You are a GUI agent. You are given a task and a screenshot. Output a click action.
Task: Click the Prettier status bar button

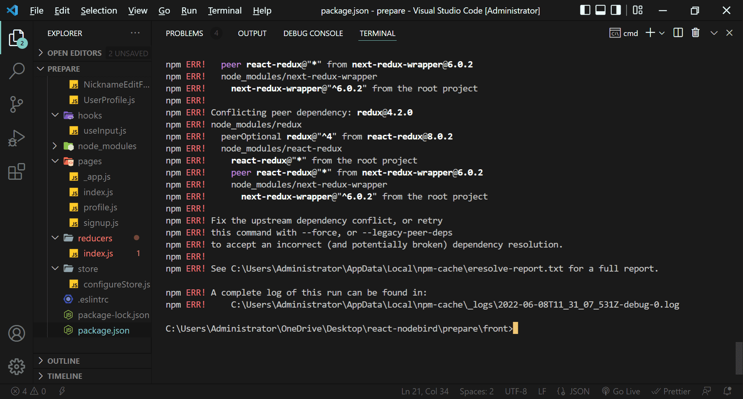671,391
